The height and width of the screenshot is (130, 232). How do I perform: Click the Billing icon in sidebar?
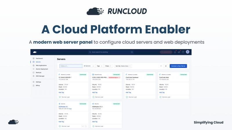(x=34, y=86)
